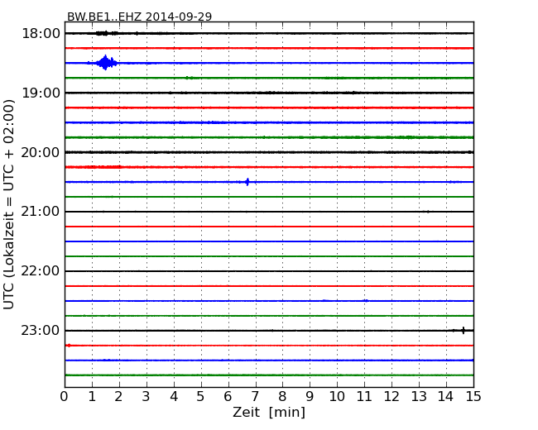Screen dimensions: 538x430
Task: Click the 22:00 time label
Action: tap(41, 271)
